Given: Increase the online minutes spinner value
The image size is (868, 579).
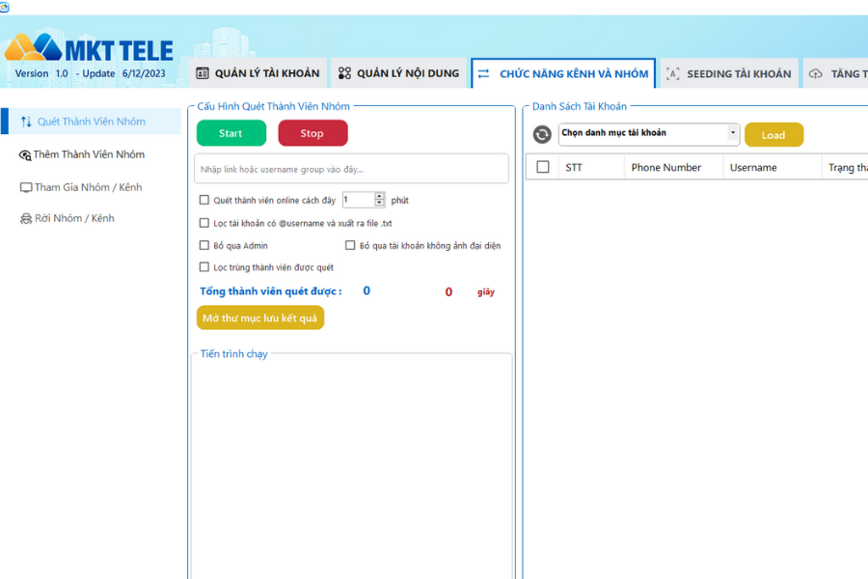Looking at the screenshot, I should coord(380,196).
